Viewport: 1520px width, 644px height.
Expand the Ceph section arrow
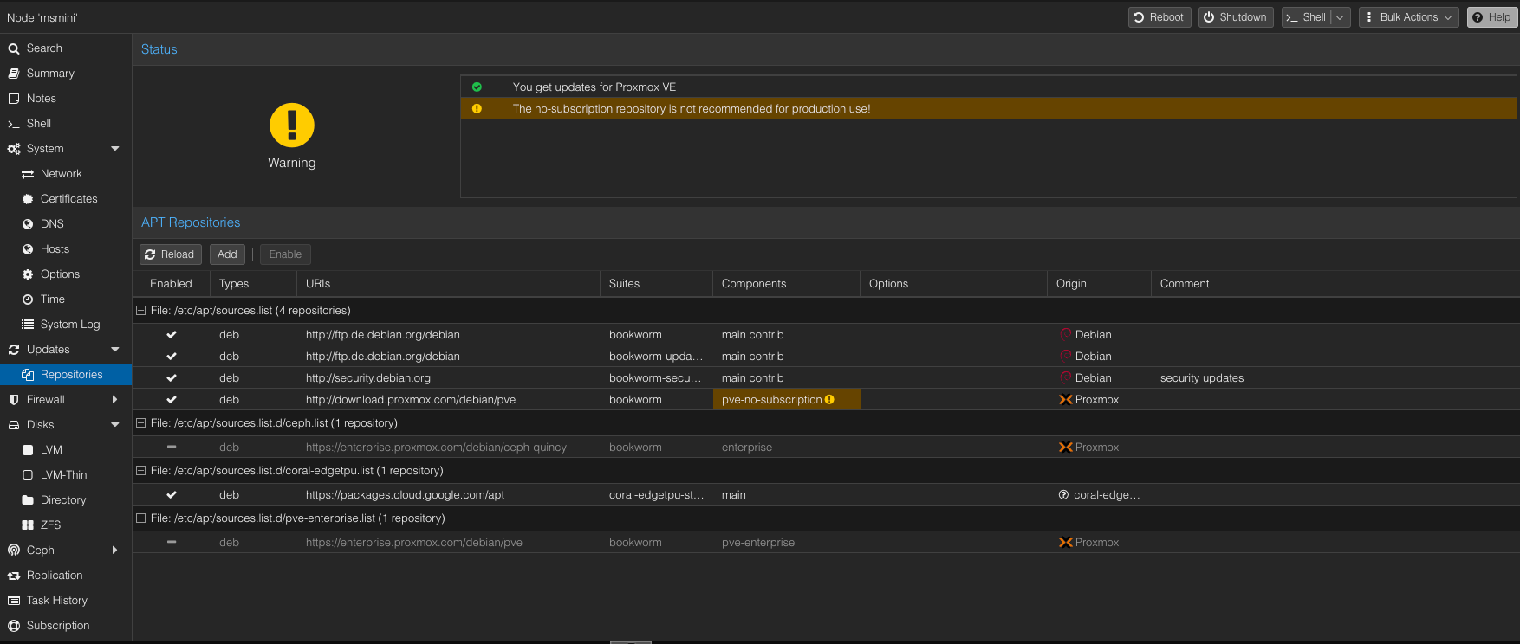pos(115,551)
